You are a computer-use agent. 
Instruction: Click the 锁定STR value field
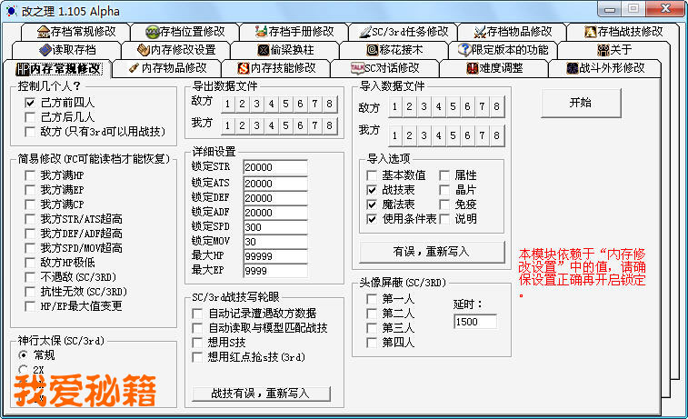pyautogui.click(x=274, y=167)
